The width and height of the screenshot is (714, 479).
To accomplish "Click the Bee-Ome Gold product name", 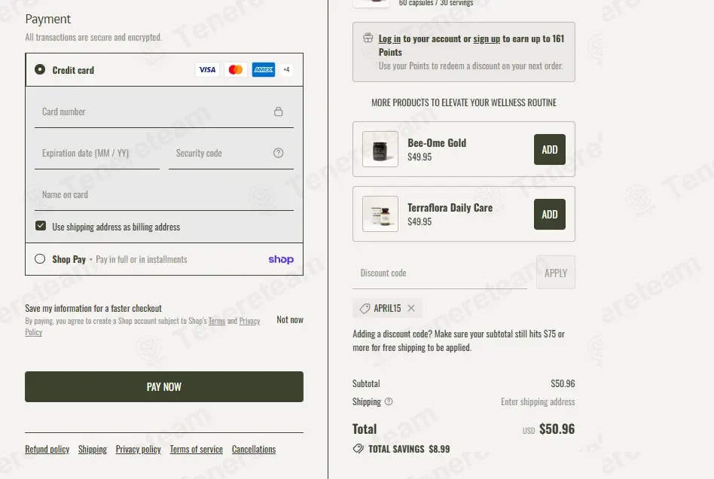I will pos(437,143).
